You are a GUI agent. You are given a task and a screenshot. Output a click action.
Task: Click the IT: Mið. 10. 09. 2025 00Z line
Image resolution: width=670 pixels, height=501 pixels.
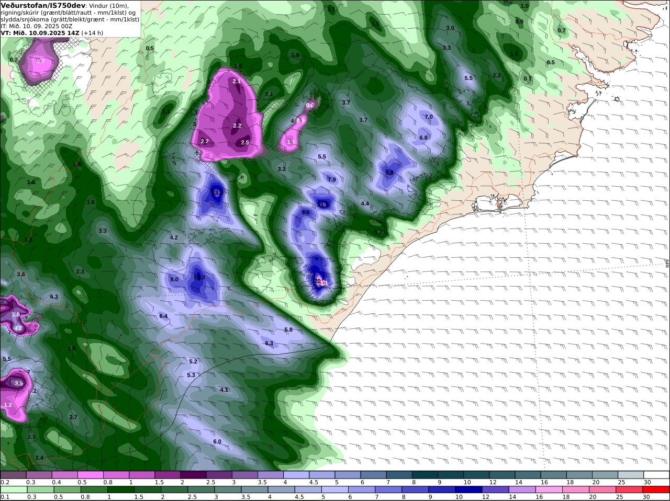(x=37, y=26)
